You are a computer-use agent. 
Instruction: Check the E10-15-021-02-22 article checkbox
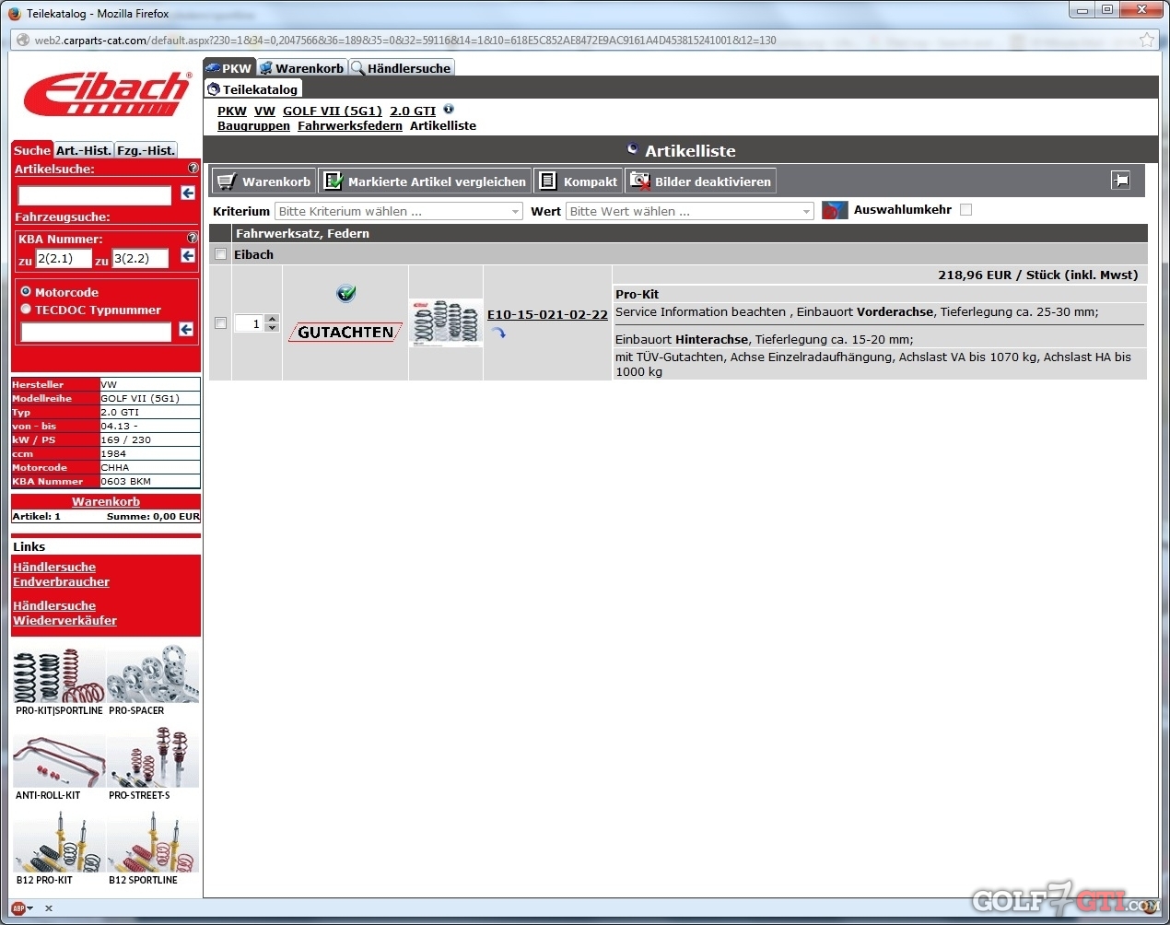[x=220, y=322]
